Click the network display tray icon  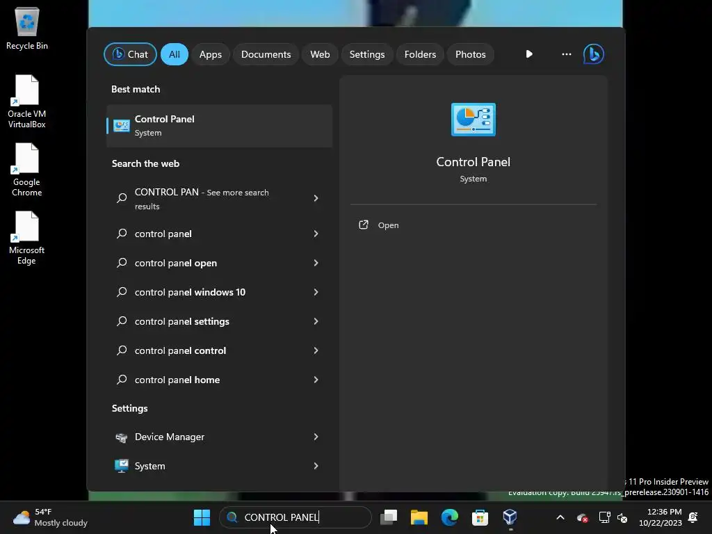(x=604, y=517)
